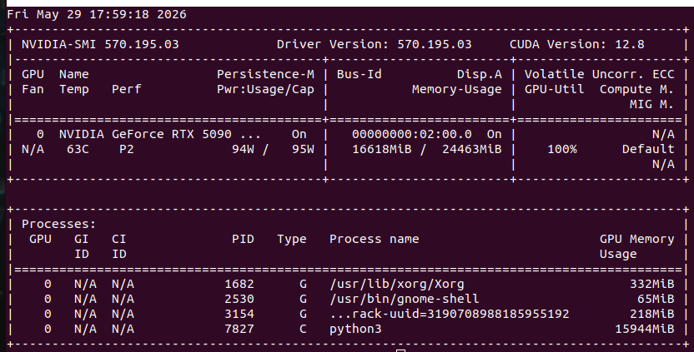Click the Type column header

[292, 239]
